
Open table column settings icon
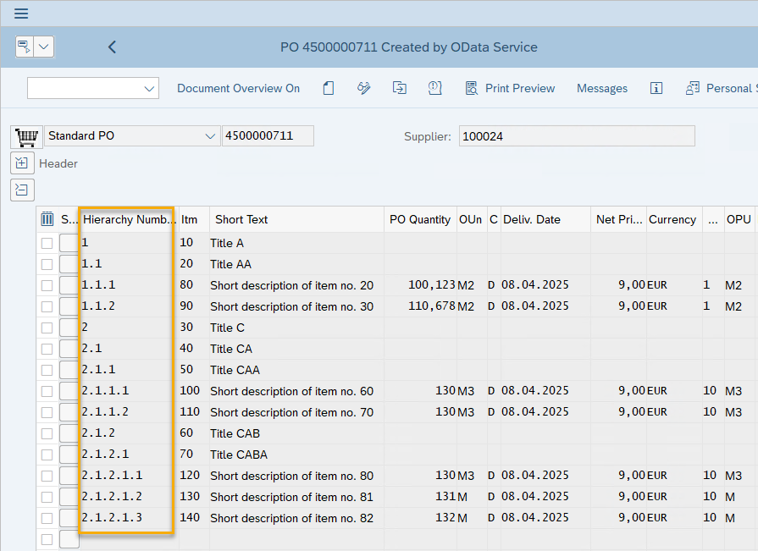click(x=47, y=219)
